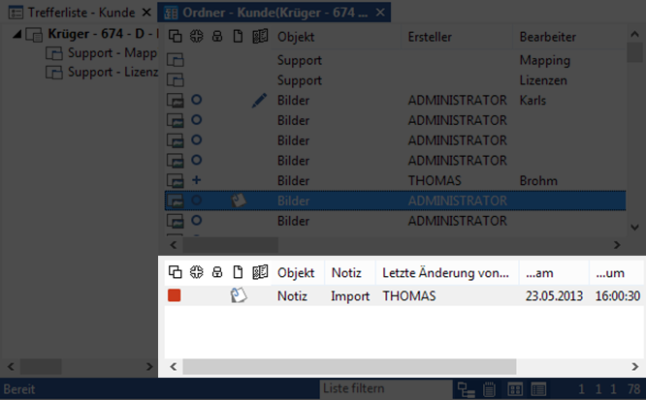Select Support - Lizenz tree item
The image size is (646, 400).
click(x=105, y=73)
